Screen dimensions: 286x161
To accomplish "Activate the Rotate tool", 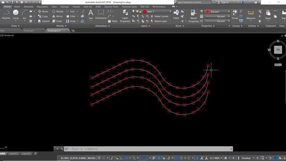I will [x=58, y=12].
